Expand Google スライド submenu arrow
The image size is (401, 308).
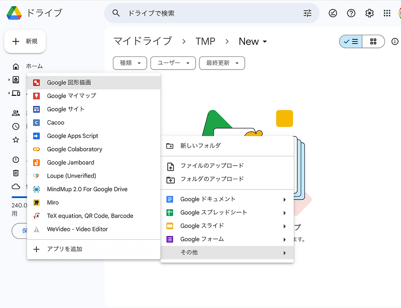point(284,226)
